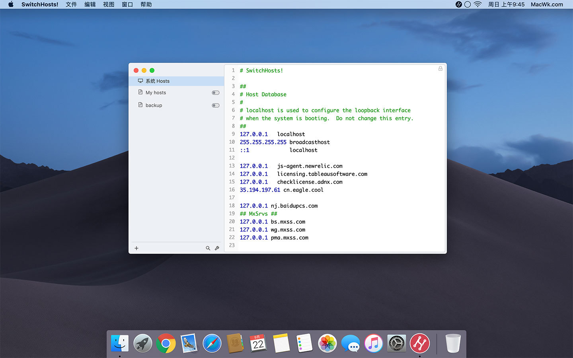
Task: Open the Calendar app in dock
Action: click(258, 343)
